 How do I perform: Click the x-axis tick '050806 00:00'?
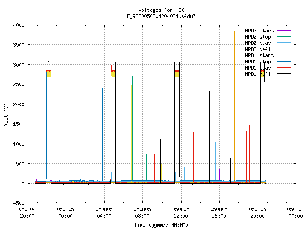[x=295, y=213]
